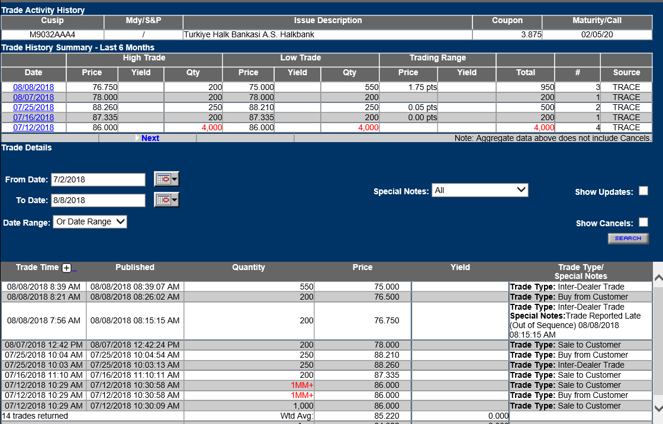Enable the Show Updates checkbox
The height and width of the screenshot is (424, 663).
(x=643, y=191)
